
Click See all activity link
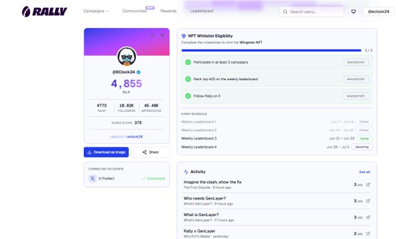(x=365, y=172)
